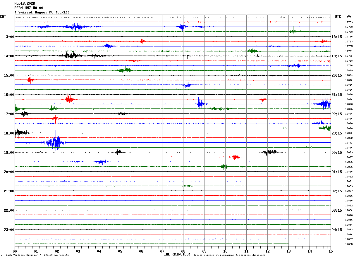
Task: Click the Aug18,2026 date header
Action: [25, 4]
